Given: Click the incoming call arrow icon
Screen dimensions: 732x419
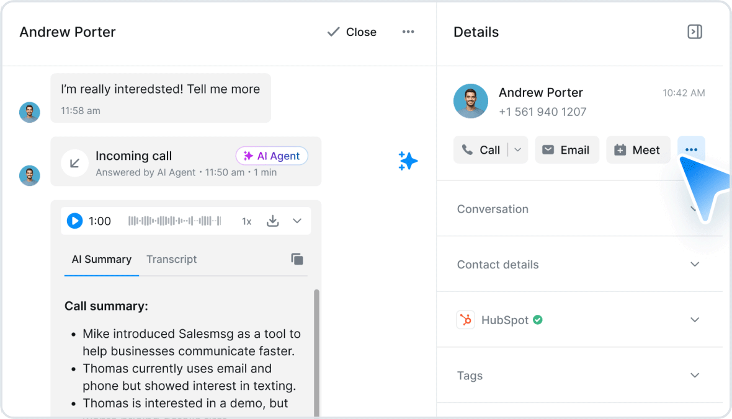Looking at the screenshot, I should [74, 163].
